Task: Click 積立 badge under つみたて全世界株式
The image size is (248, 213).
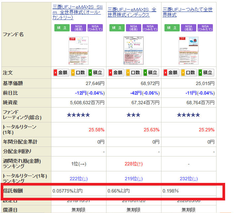Action: [x=172, y=28]
